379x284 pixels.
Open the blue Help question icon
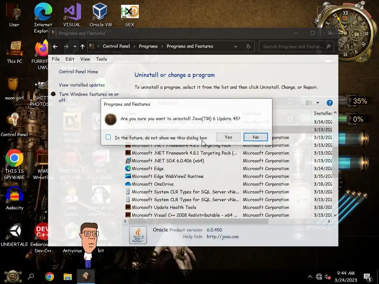(329, 103)
